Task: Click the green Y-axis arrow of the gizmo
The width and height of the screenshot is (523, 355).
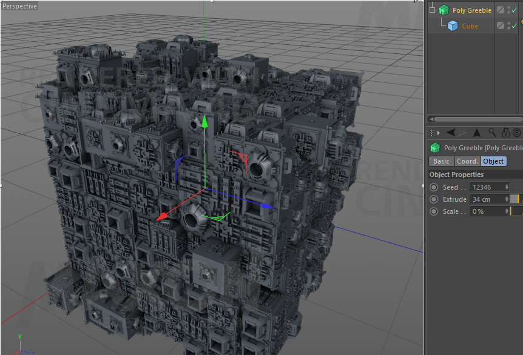Action: pyautogui.click(x=204, y=121)
